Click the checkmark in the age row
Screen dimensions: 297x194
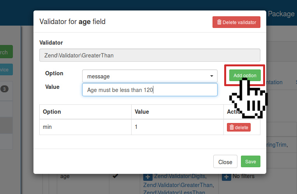115,176
